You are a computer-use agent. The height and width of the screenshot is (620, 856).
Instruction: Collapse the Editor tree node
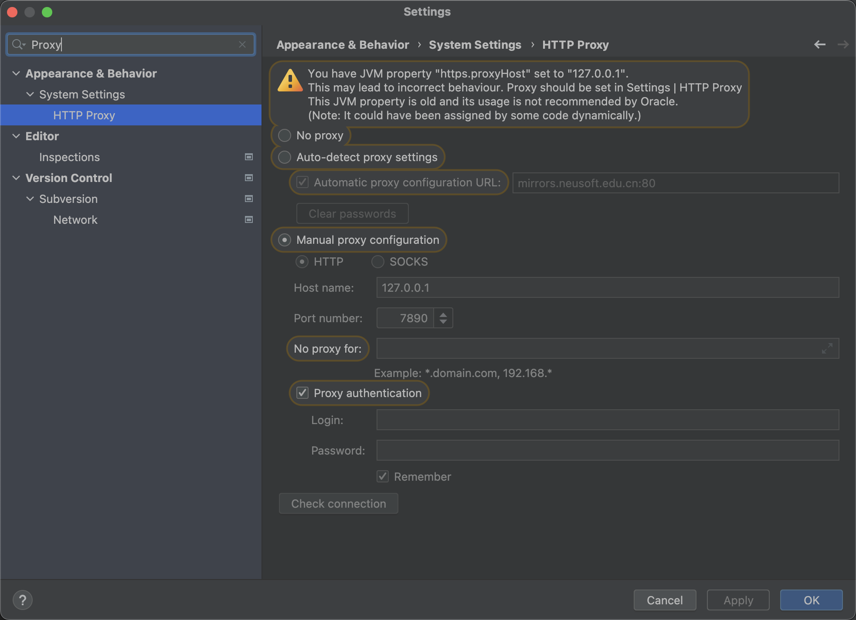(16, 136)
